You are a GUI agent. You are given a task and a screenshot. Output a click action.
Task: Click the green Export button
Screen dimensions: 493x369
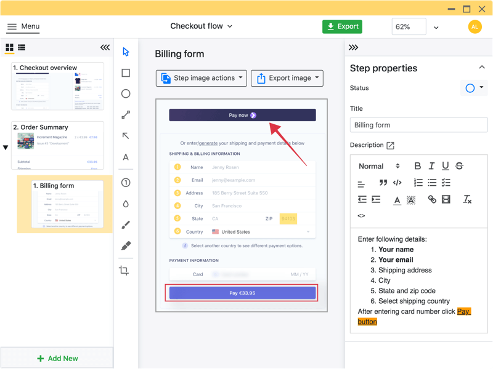343,26
